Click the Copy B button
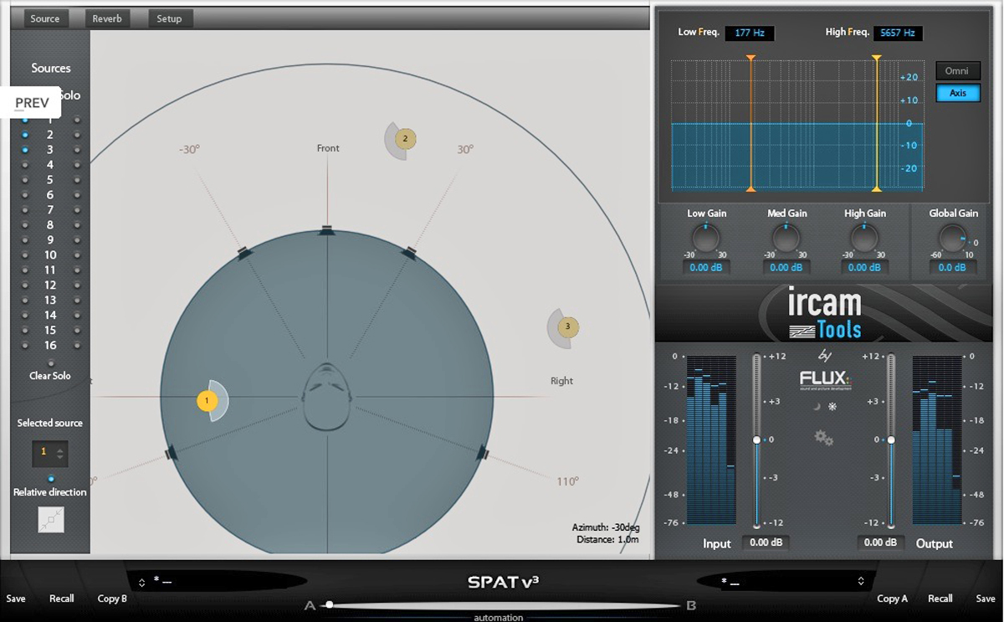This screenshot has width=1004, height=622. (x=112, y=599)
